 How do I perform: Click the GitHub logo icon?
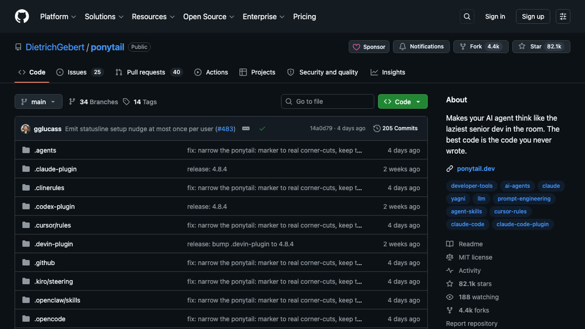(22, 17)
